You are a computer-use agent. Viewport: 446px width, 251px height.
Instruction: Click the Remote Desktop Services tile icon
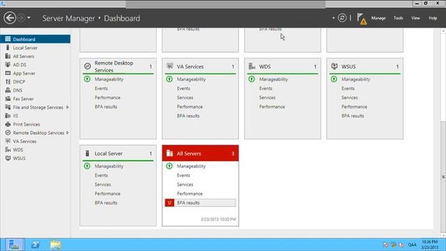87,66
